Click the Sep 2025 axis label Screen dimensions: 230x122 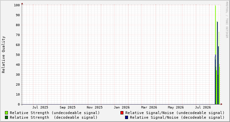click(x=67, y=107)
